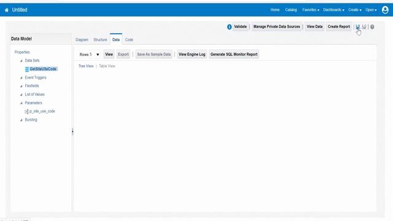The image size is (393, 221).
Task: Collapse the Parameters tree node arrow
Action: click(x=21, y=103)
